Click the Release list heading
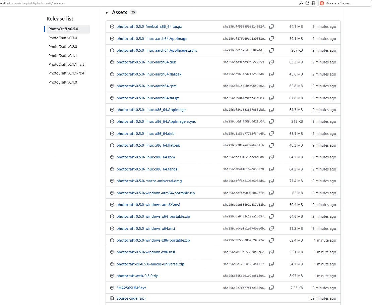Viewport: 372px width, 305px height. 60,19
